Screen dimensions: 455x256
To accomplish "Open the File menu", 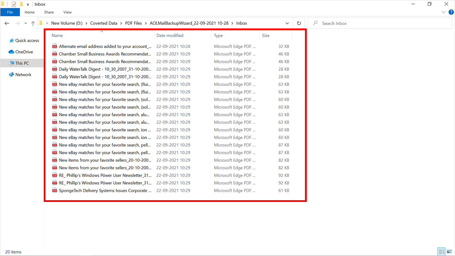I will (10, 12).
